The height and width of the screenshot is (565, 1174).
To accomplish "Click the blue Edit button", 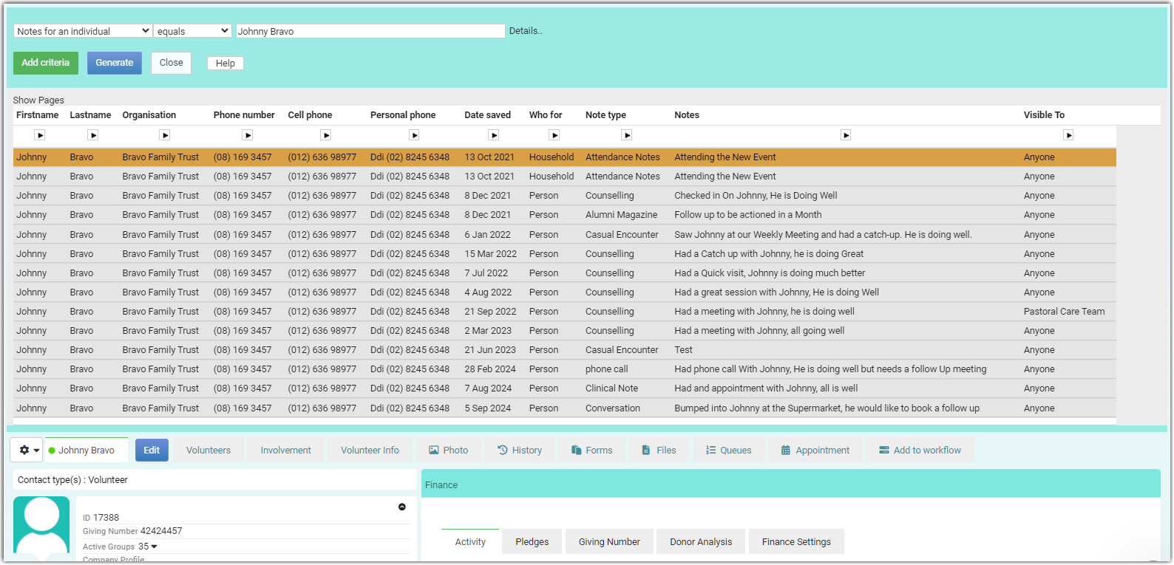I will pos(152,450).
